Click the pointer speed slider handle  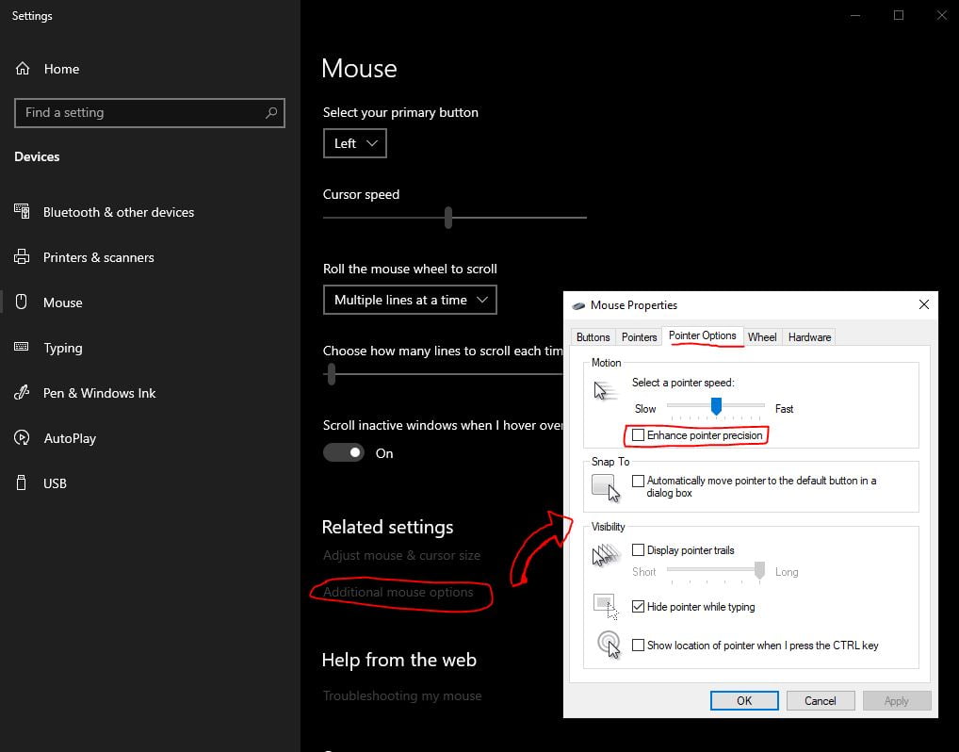coord(716,406)
